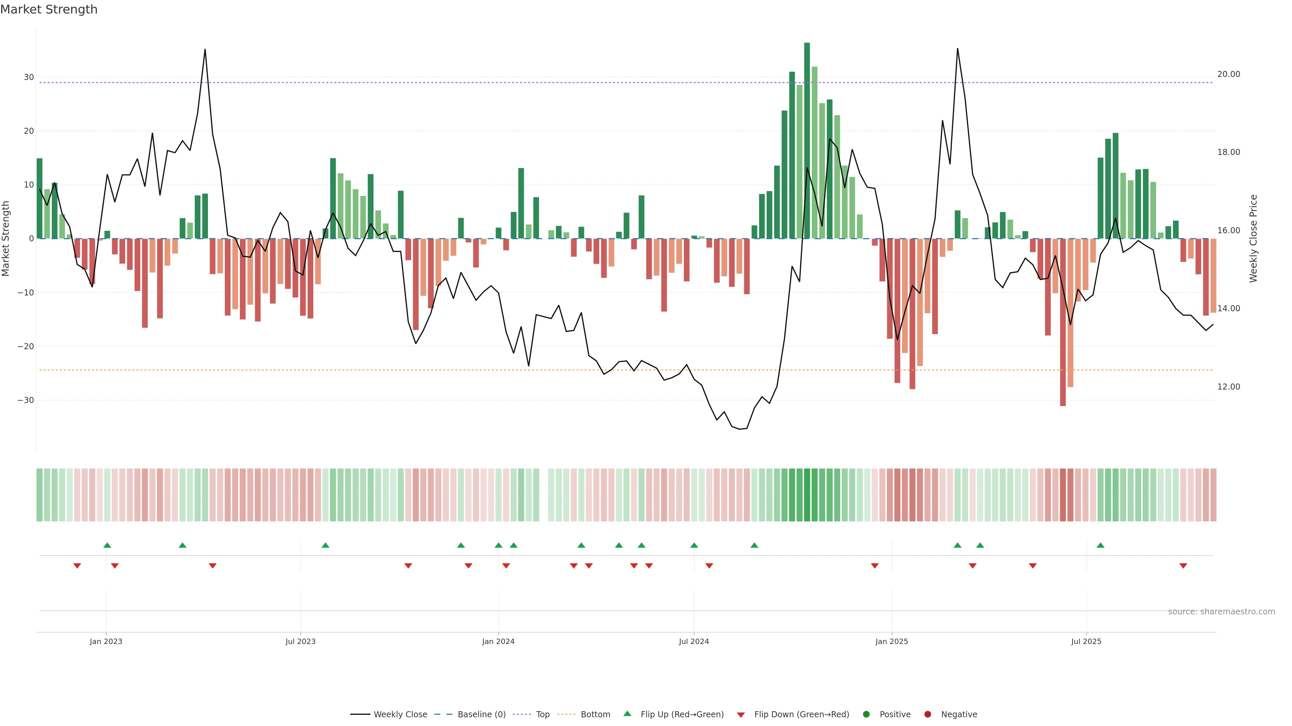1292x726 pixels.
Task: Click the purple dotted Top legend icon
Action: (522, 715)
